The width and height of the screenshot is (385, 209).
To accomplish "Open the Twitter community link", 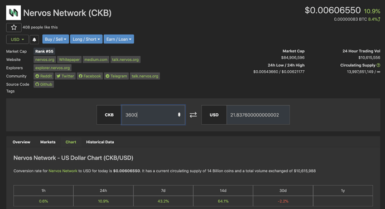I will coord(65,76).
